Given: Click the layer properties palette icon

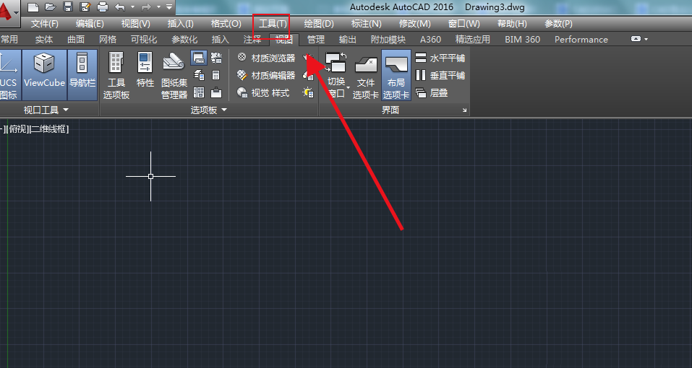Looking at the screenshot, I should coord(199,75).
